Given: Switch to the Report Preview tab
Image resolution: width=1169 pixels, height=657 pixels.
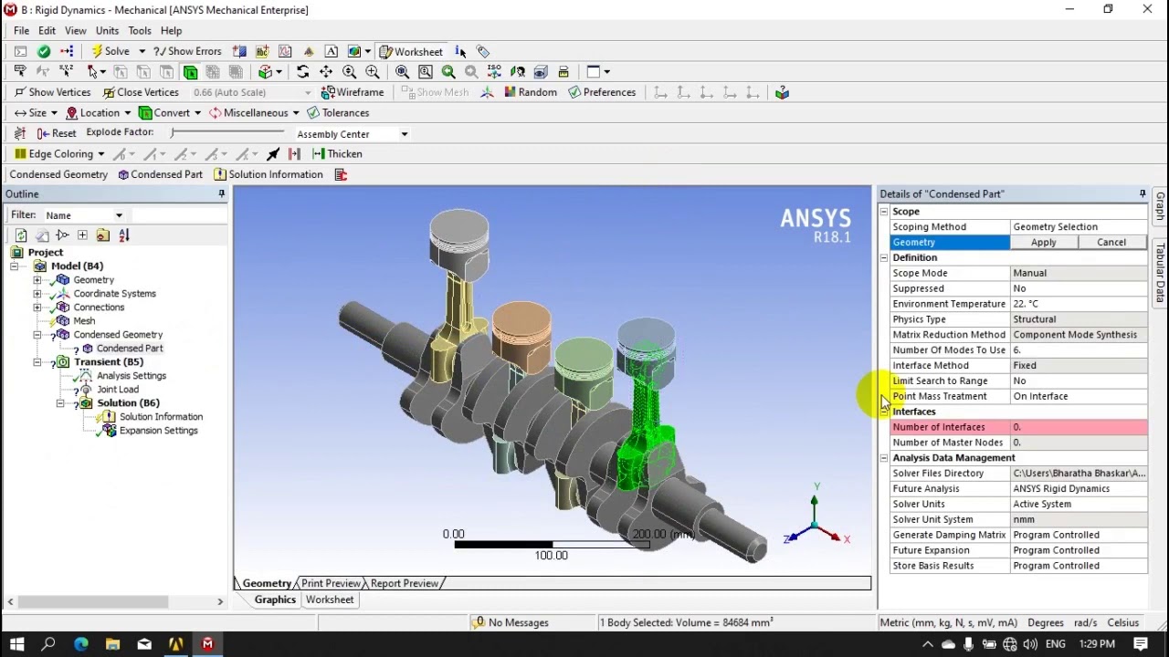Looking at the screenshot, I should click(x=405, y=583).
